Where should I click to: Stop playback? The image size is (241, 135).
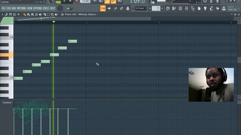click(x=70, y=1)
